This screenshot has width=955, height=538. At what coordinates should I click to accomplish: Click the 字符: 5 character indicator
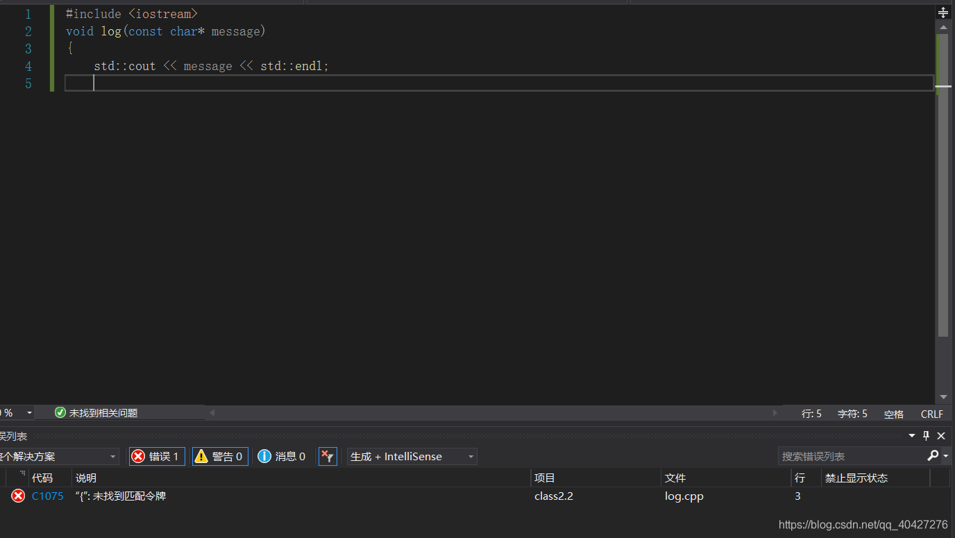[x=852, y=414]
